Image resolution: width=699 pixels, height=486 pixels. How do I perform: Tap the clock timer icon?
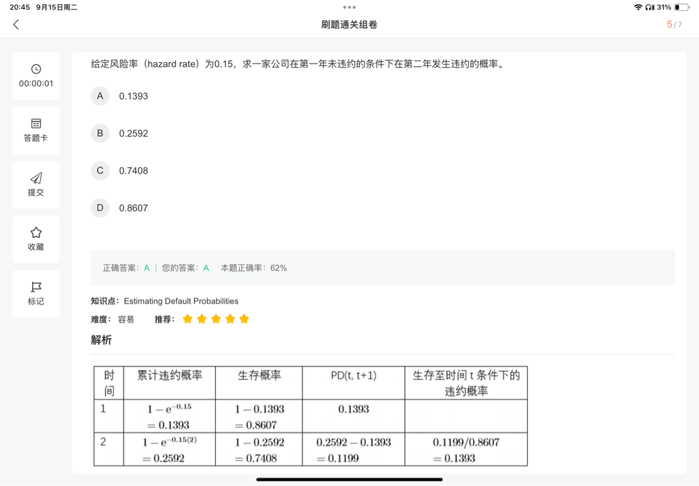tap(36, 69)
